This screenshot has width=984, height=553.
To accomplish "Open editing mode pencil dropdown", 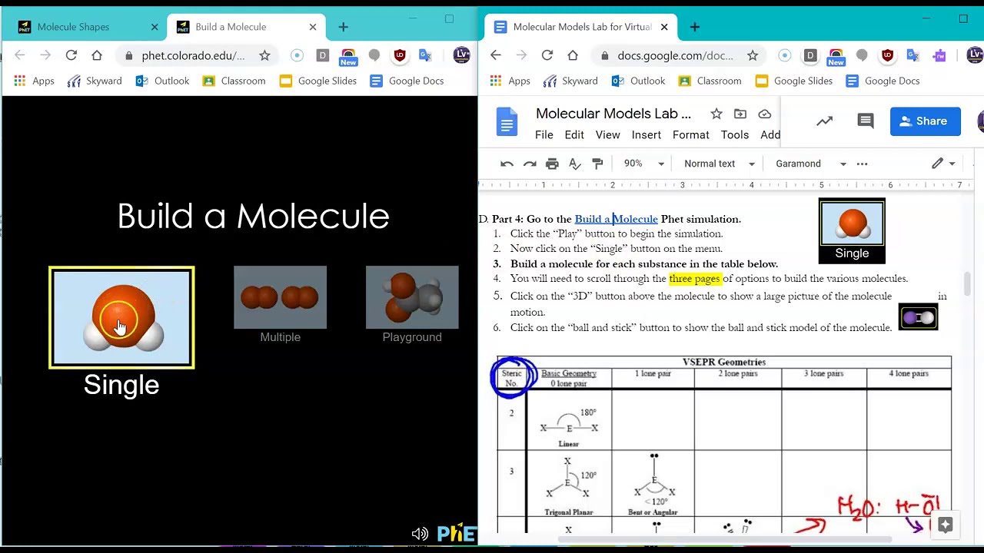I will (943, 164).
